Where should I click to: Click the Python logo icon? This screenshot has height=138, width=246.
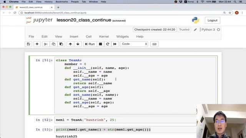tap(196, 20)
